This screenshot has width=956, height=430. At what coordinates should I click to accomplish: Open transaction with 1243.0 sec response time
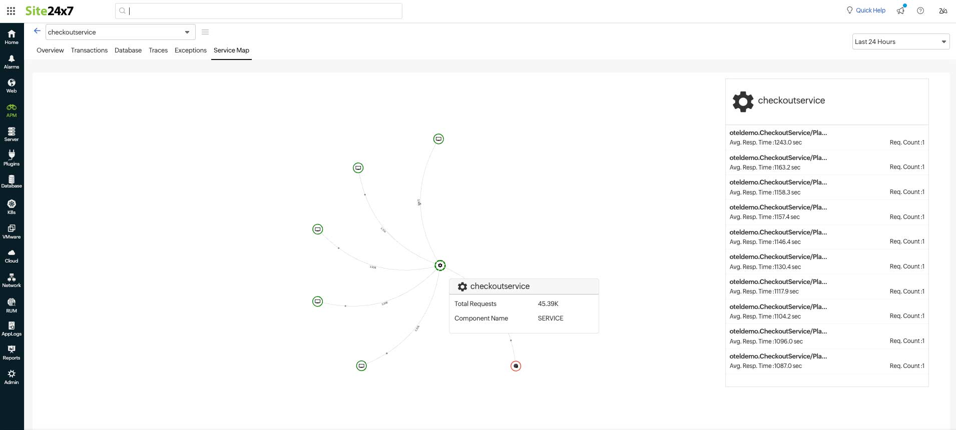(778, 133)
